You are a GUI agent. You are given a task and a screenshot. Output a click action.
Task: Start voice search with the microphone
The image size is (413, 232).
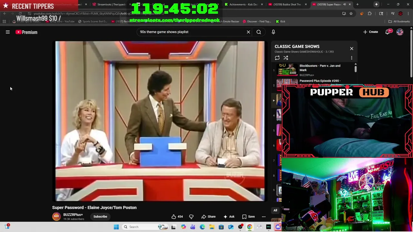coord(273,32)
